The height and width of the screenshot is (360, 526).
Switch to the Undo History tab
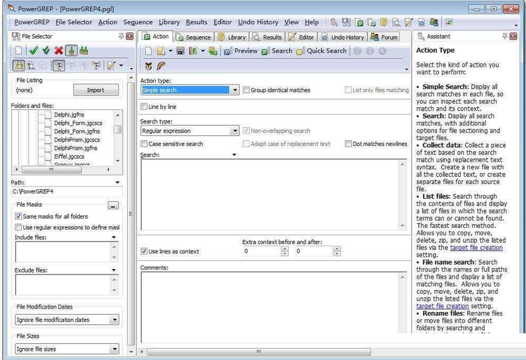pos(343,37)
